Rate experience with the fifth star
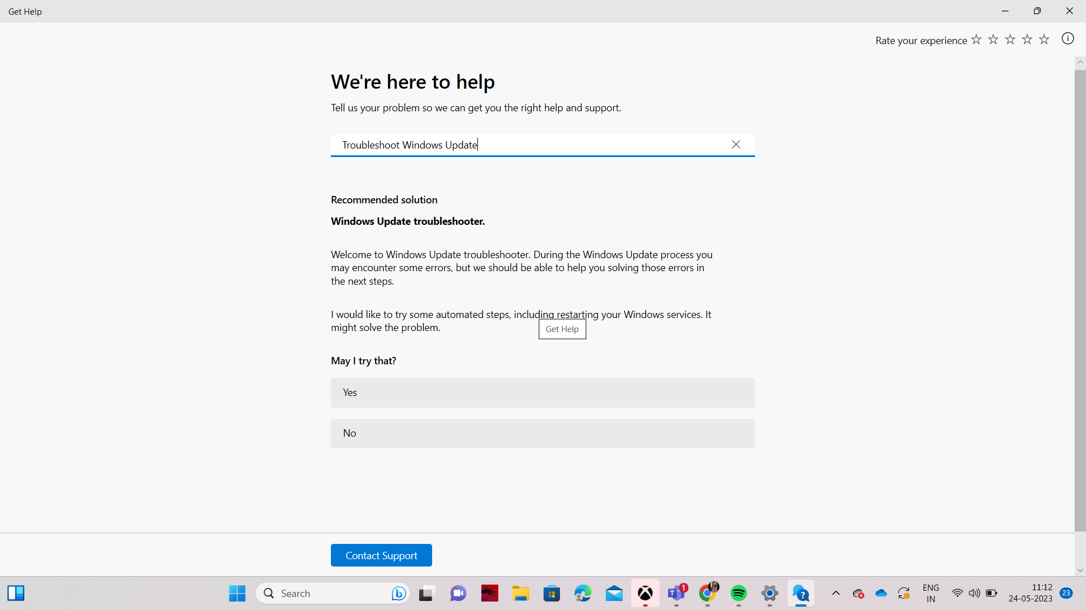 click(x=1044, y=40)
